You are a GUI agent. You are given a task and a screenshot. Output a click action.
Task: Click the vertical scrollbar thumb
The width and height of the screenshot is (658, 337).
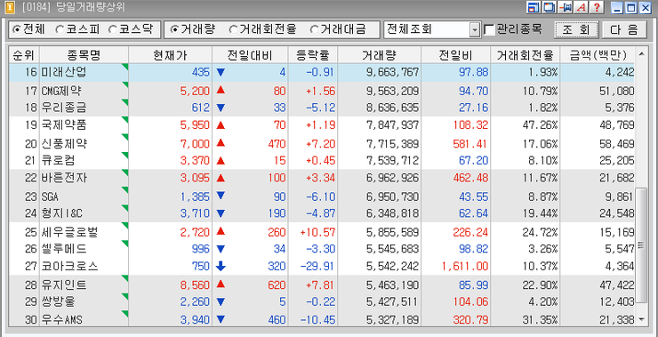pyautogui.click(x=641, y=245)
